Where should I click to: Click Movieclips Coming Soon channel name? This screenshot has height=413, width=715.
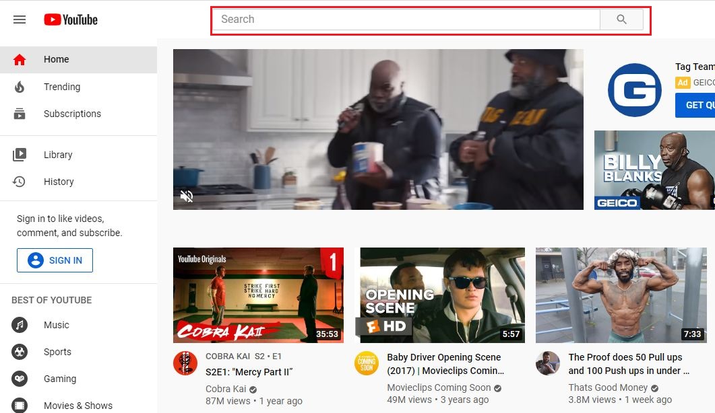439,387
